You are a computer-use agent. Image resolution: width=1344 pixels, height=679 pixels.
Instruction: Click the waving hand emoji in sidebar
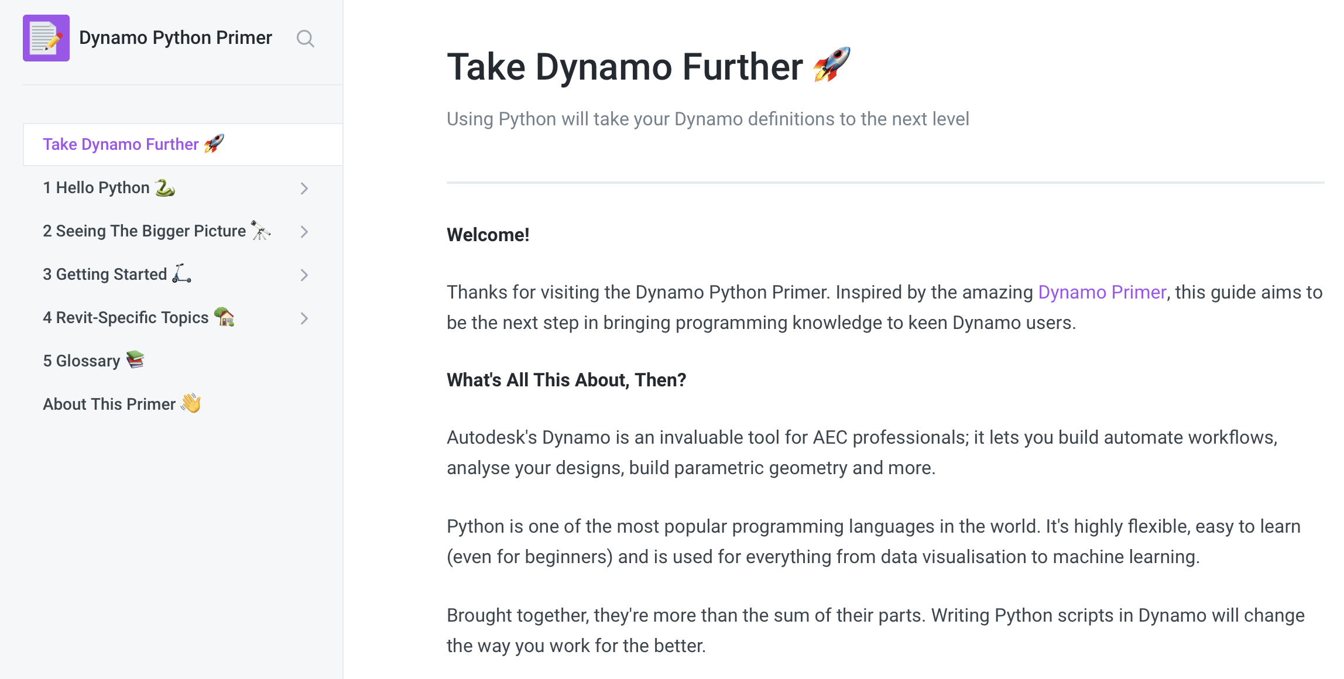191,403
